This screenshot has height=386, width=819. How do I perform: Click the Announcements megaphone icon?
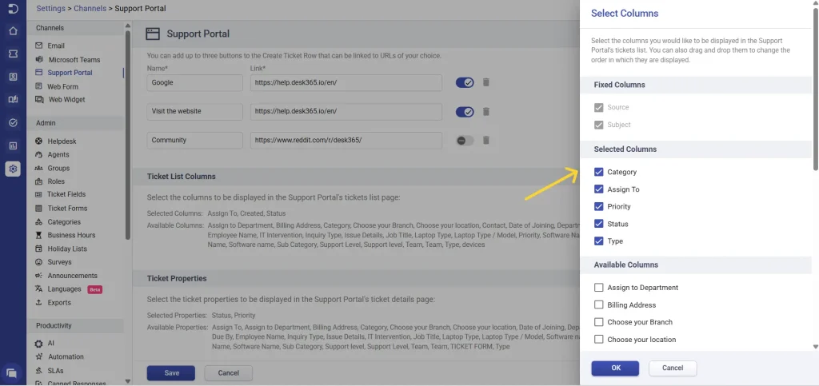click(x=38, y=276)
